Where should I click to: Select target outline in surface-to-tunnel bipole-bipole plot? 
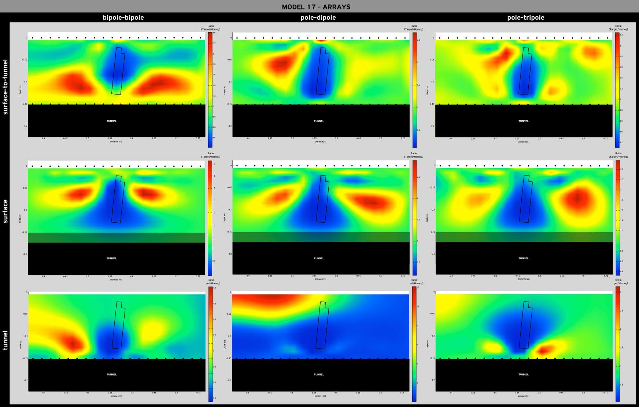point(118,71)
